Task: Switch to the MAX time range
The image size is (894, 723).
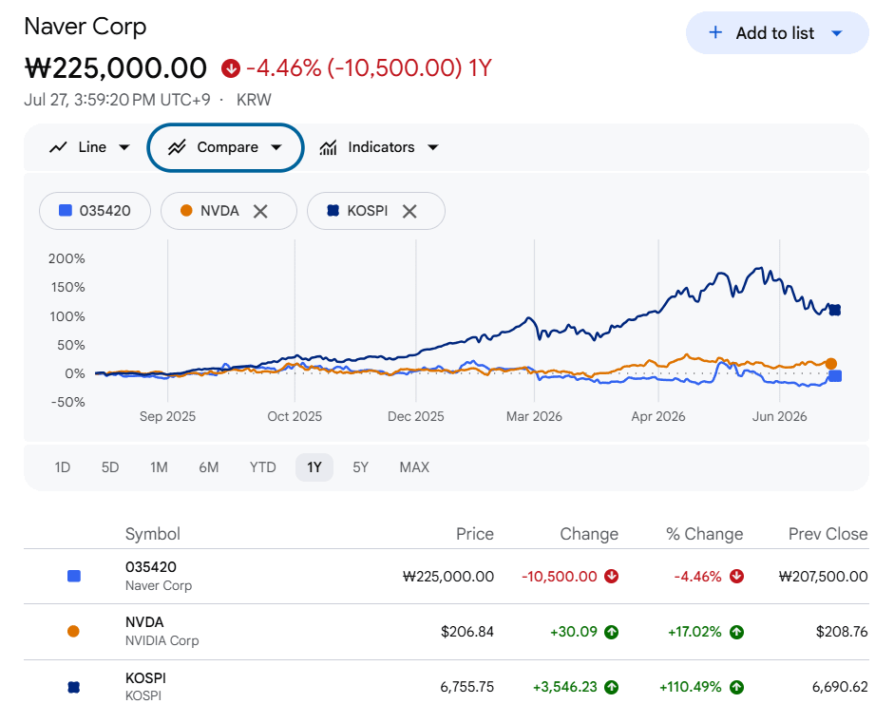Action: pos(414,467)
